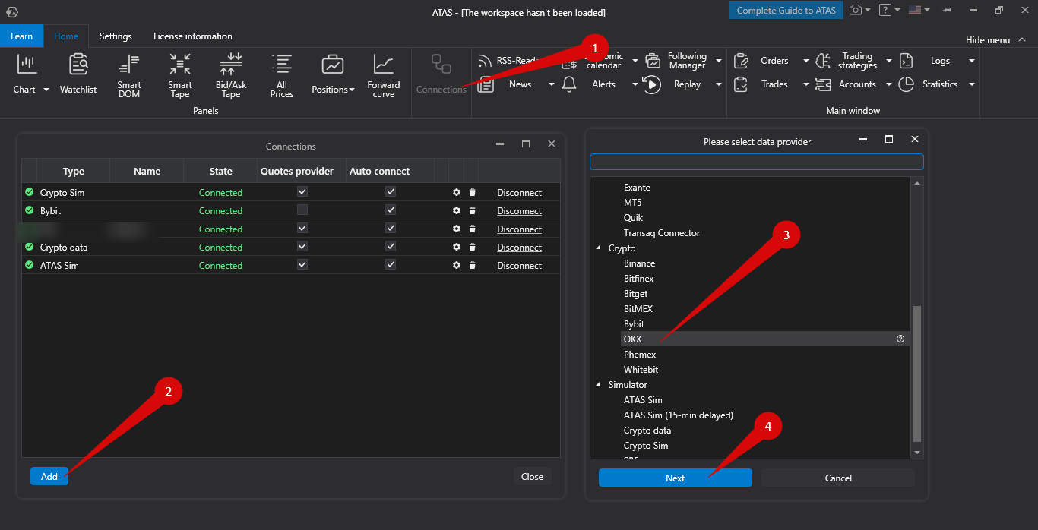
Task: Toggle Auto connect checkbox for Crypto data
Action: coord(391,246)
